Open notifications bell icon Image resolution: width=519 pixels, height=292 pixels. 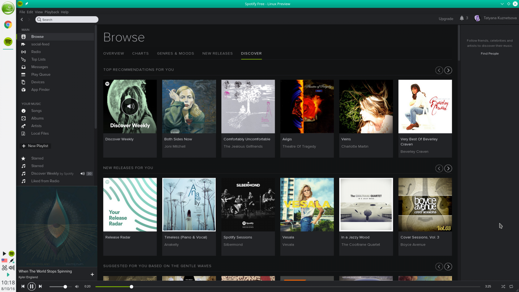coord(462,18)
